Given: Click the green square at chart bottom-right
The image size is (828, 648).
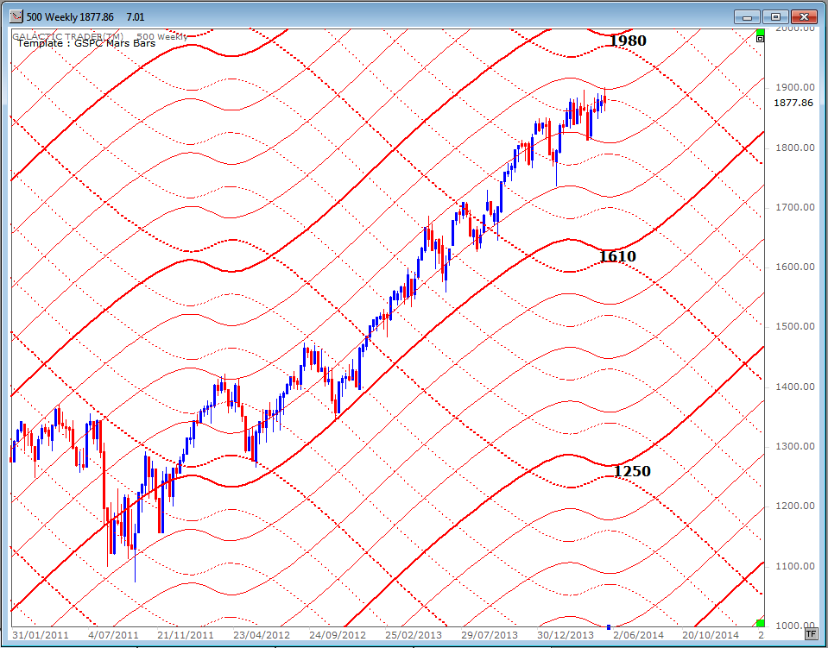Looking at the screenshot, I should click(761, 623).
